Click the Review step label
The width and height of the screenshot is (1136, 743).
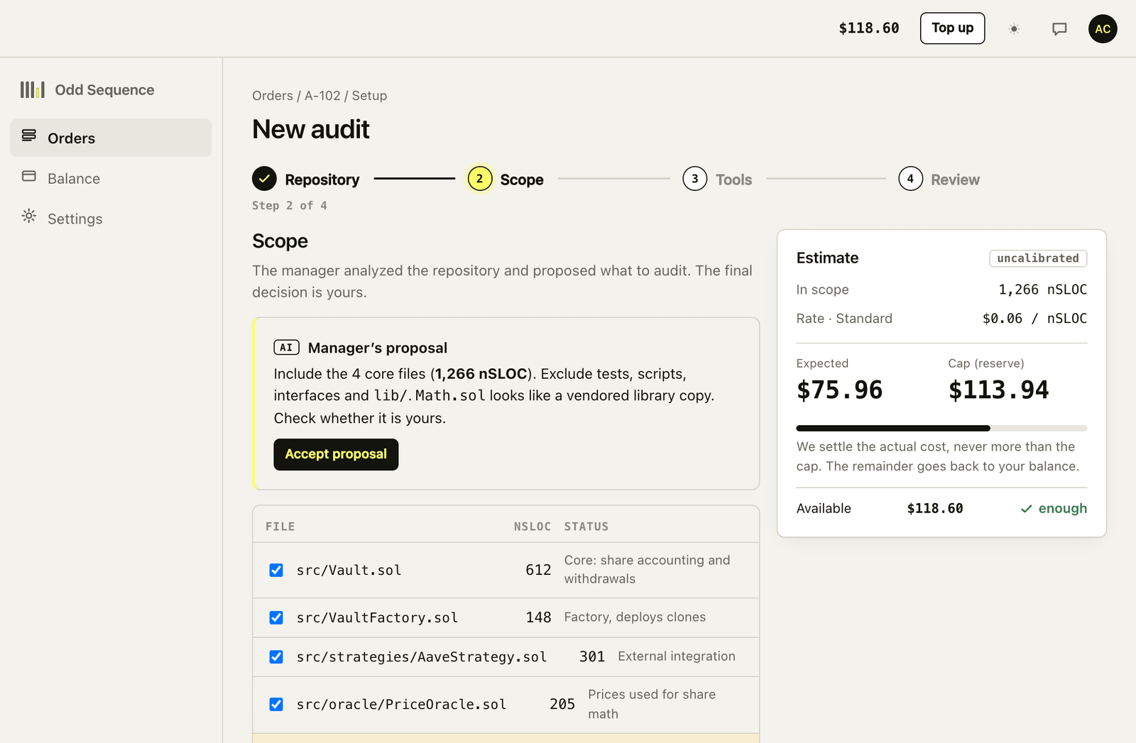click(x=955, y=180)
